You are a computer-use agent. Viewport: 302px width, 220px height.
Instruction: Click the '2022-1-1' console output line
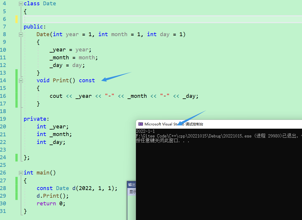[x=145, y=131]
